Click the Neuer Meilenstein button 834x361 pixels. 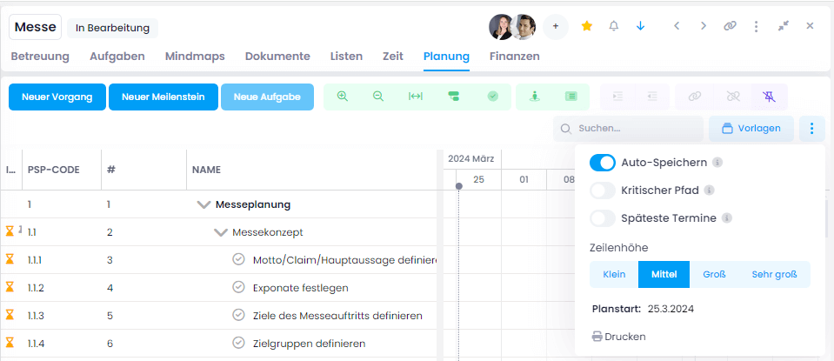[163, 97]
